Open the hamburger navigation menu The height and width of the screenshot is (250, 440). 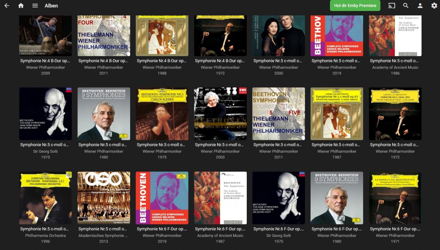point(35,5)
